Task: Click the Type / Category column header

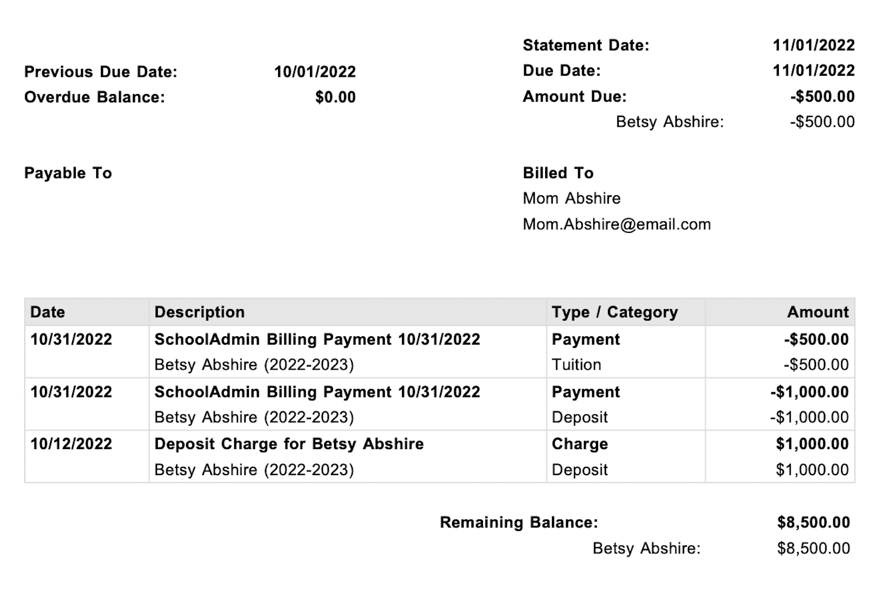Action: coord(615,312)
